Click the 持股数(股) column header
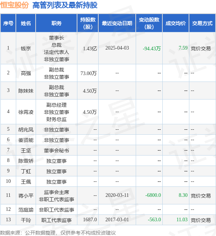Image resolution: width=216 pixels, height=236 pixels. click(x=88, y=23)
